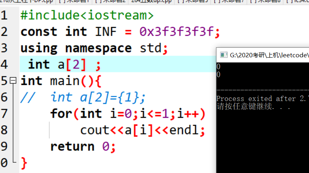Click line number 4 in the gutter
The width and height of the screenshot is (309, 173).
click(4, 64)
